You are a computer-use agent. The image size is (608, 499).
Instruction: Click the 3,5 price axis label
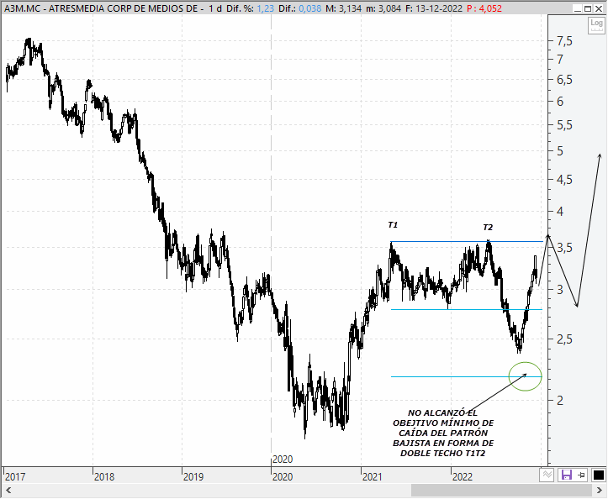tap(564, 248)
